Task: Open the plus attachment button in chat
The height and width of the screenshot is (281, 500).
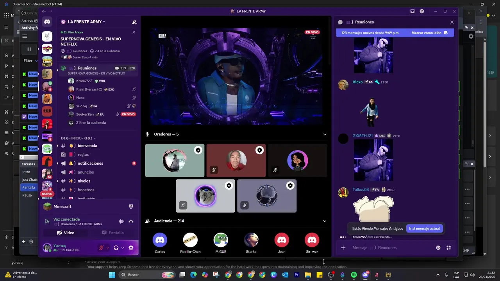Action: point(343,247)
